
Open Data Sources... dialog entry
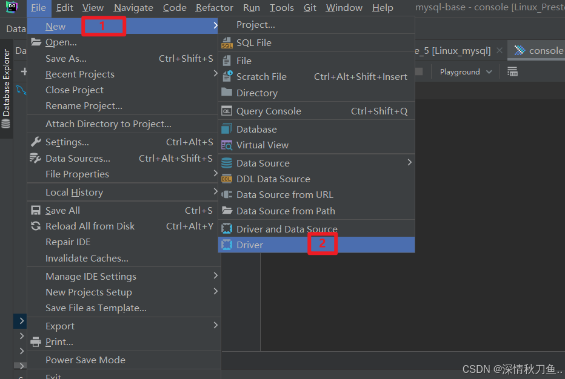point(123,159)
